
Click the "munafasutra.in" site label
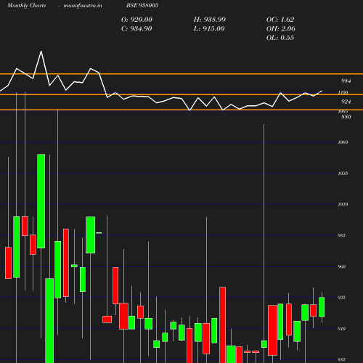83,6
